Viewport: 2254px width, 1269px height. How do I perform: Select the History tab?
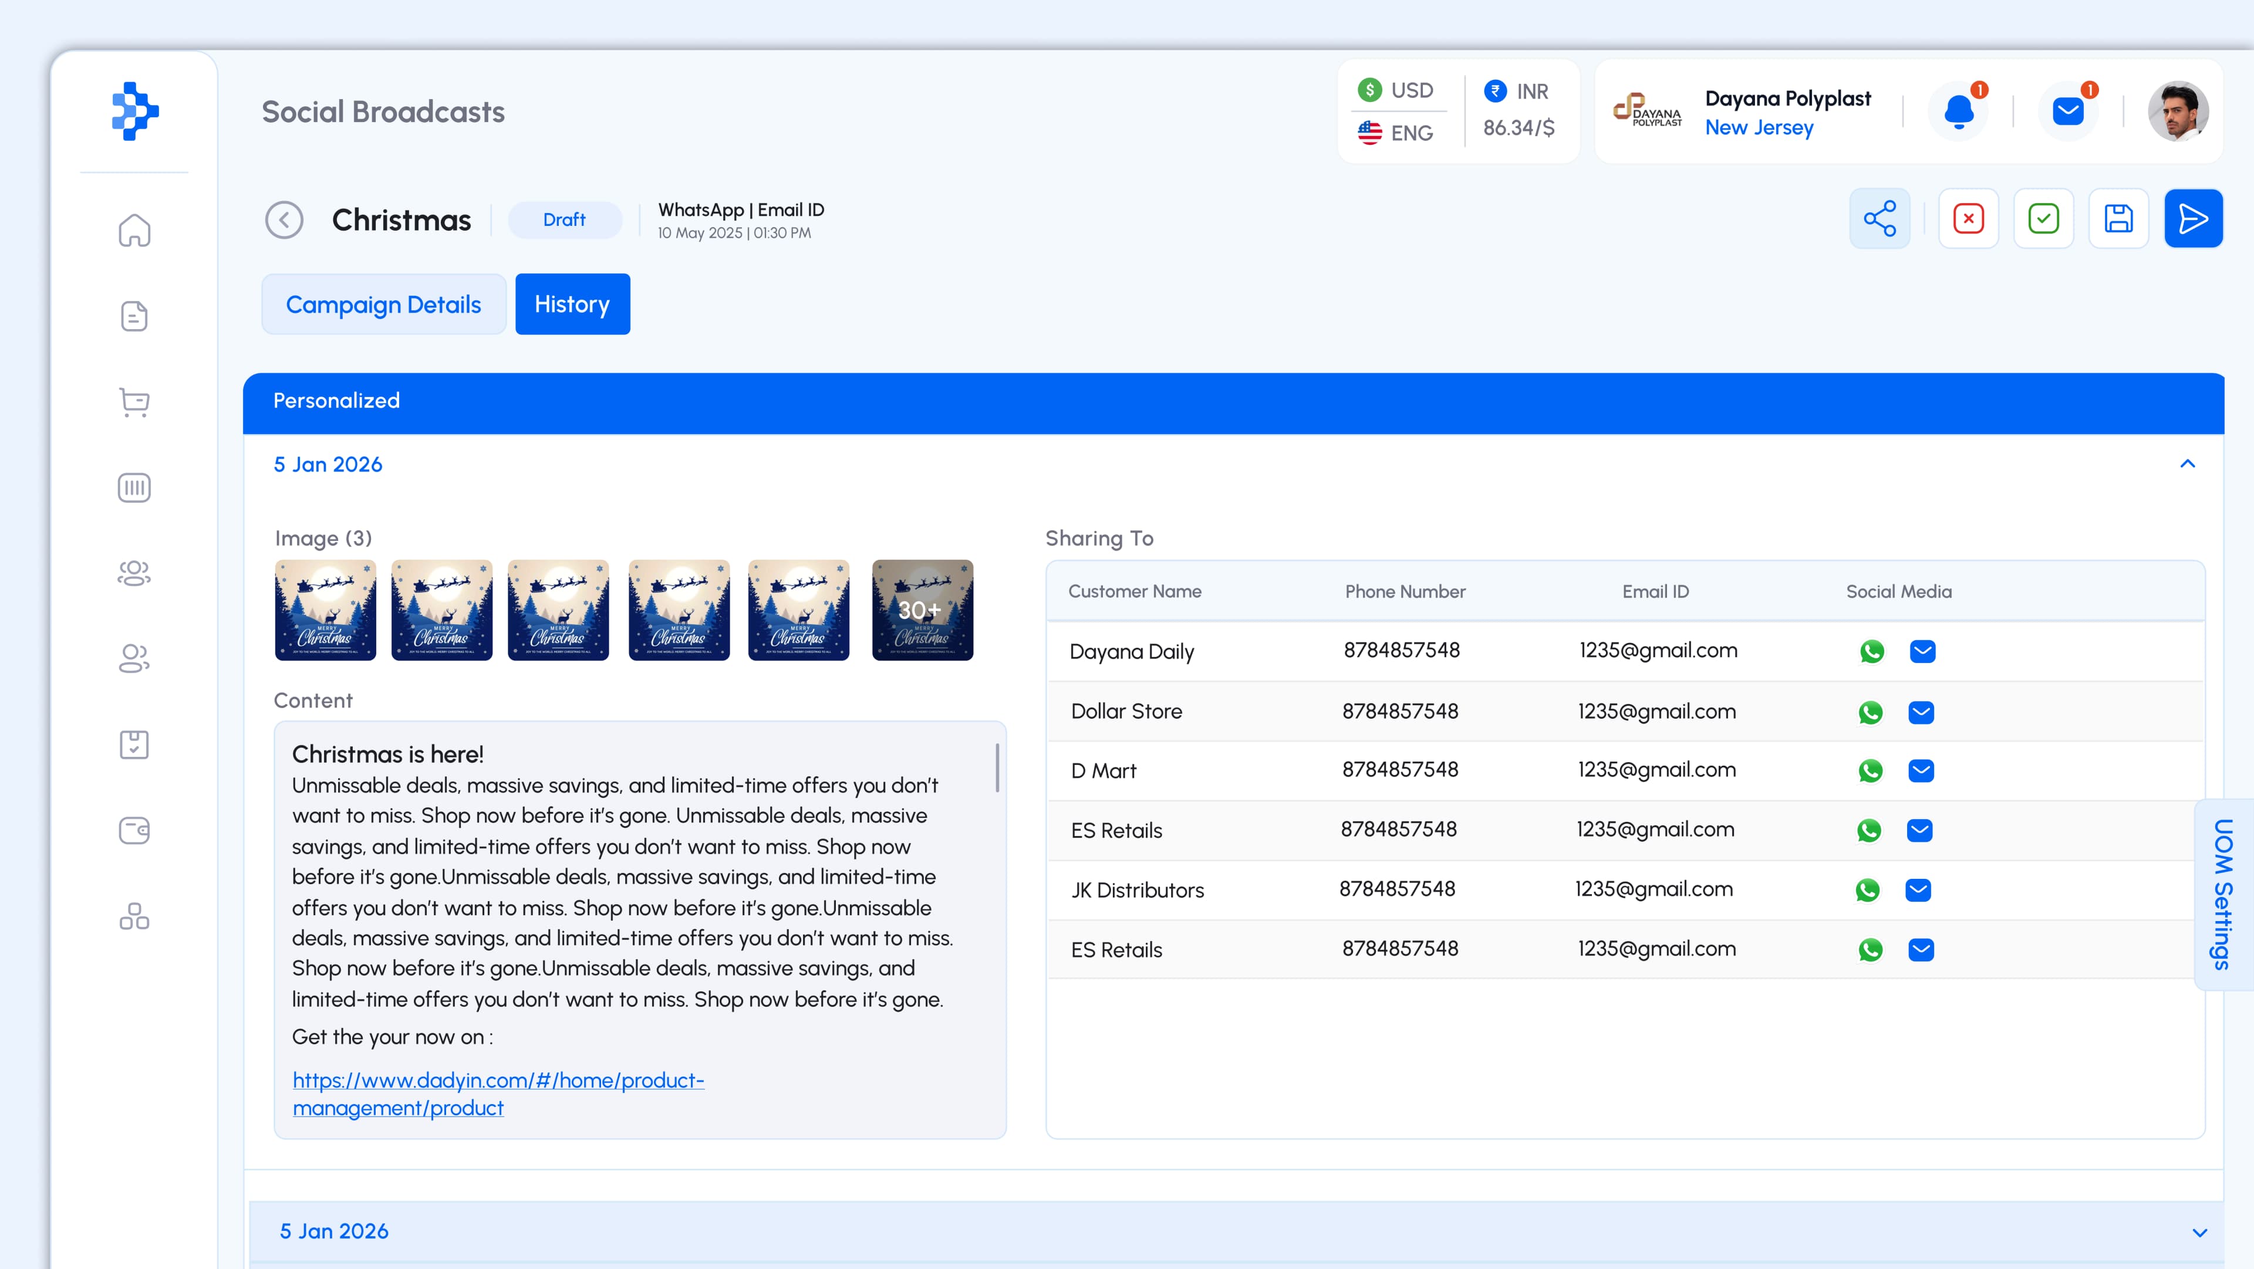(572, 304)
